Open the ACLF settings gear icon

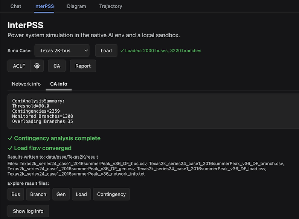pos(37,66)
